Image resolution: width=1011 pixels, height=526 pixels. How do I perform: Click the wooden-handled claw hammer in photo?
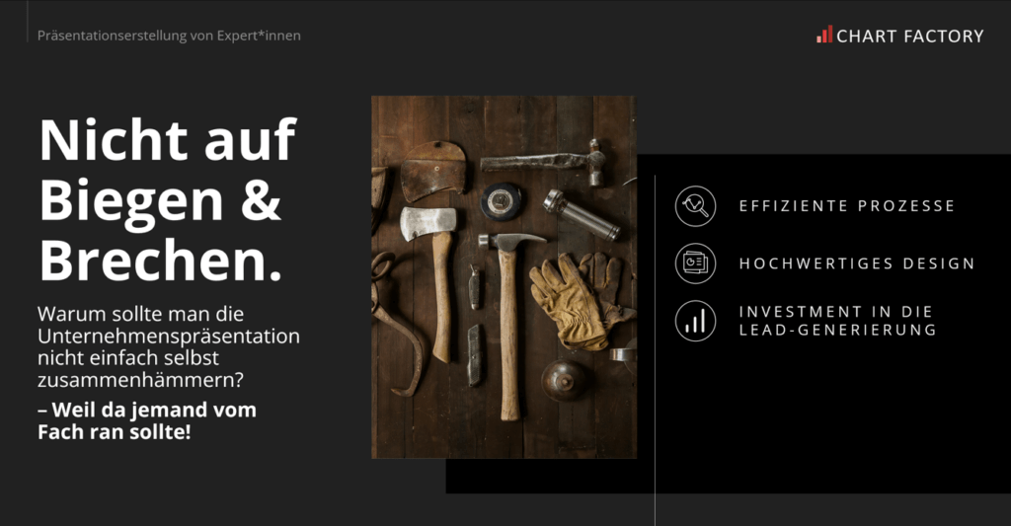[508, 316]
